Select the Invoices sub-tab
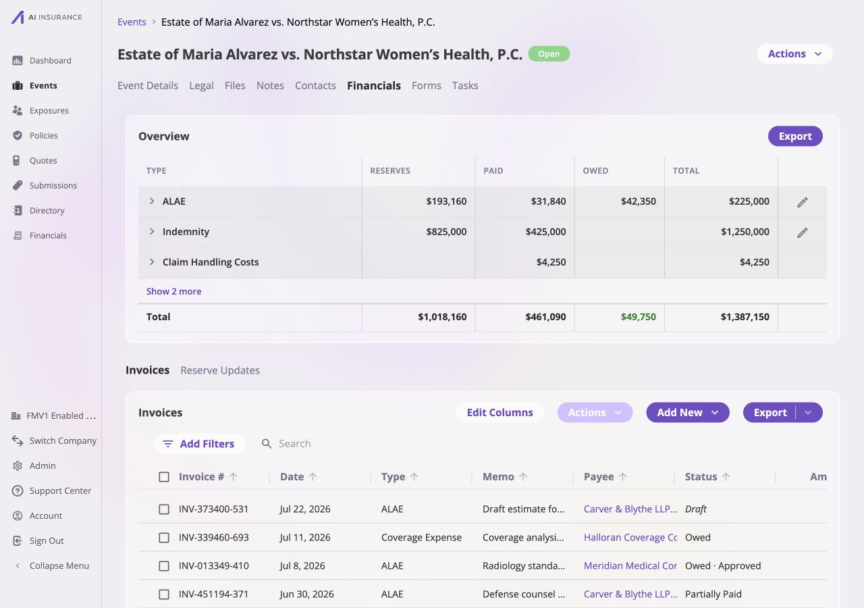 (147, 370)
